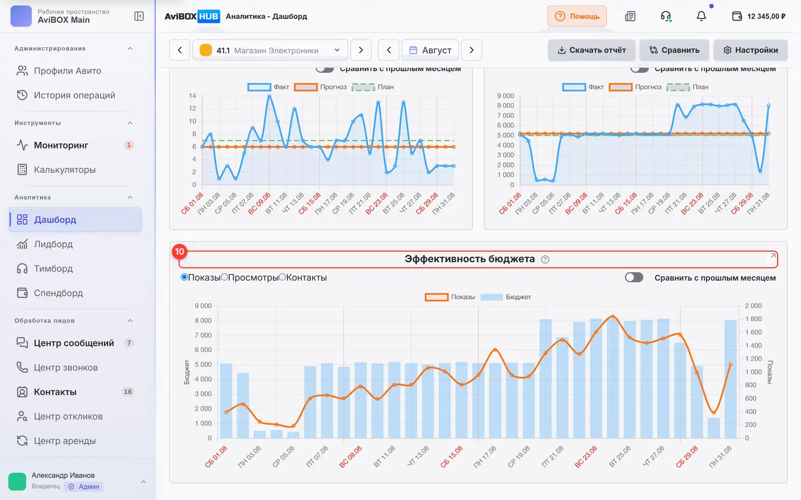Viewport: 801px width, 500px height.
Task: Open Центр откликов in the sidebar
Action: pyautogui.click(x=75, y=416)
